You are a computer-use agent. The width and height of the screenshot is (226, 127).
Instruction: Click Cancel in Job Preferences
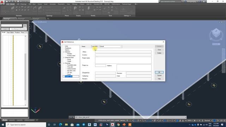pyautogui.click(x=159, y=75)
